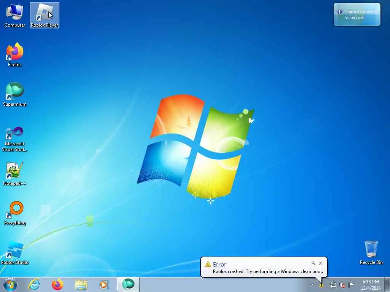Switch to Supermium window in taskbar

pyautogui.click(x=128, y=284)
